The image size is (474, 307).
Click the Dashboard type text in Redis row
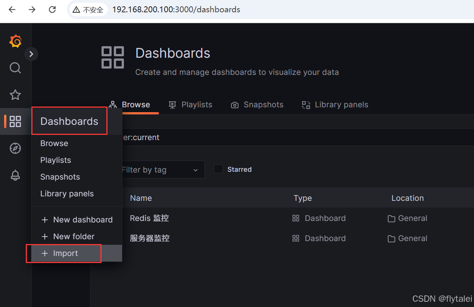tap(325, 218)
